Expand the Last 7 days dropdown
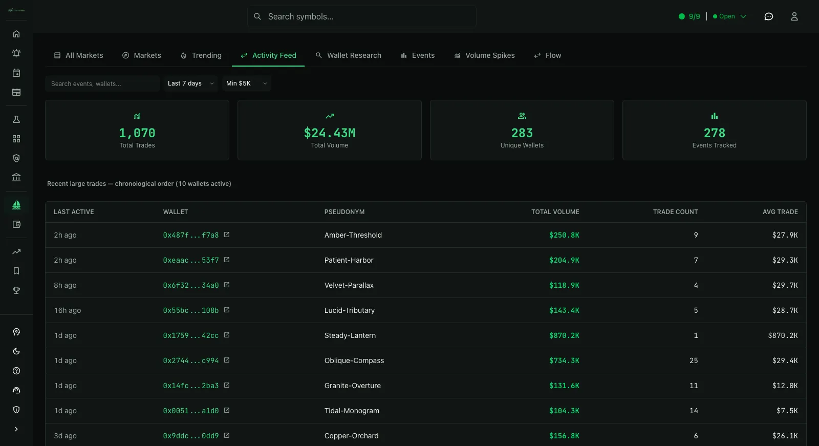819x446 pixels. pos(191,83)
